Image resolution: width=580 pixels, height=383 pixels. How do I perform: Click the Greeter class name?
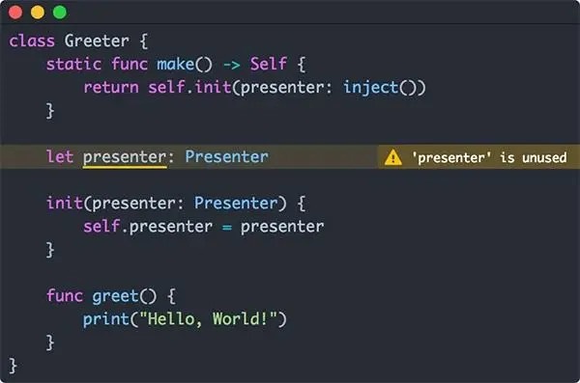97,41
